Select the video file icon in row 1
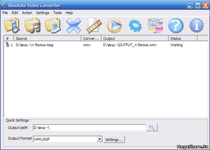210x150 pixels. click(7, 45)
